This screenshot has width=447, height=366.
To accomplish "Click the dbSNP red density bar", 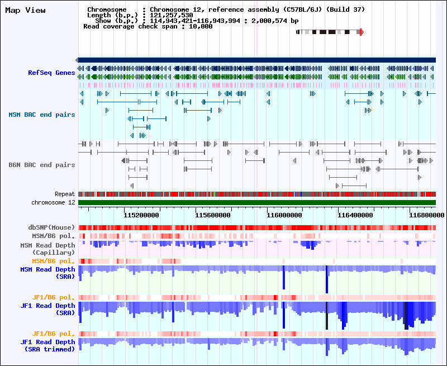I will pyautogui.click(x=257, y=227).
